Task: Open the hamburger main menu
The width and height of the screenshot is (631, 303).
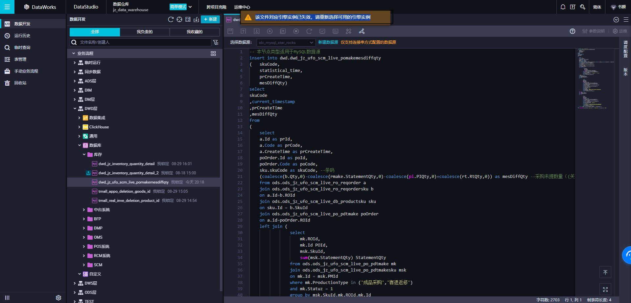Action: (x=7, y=7)
